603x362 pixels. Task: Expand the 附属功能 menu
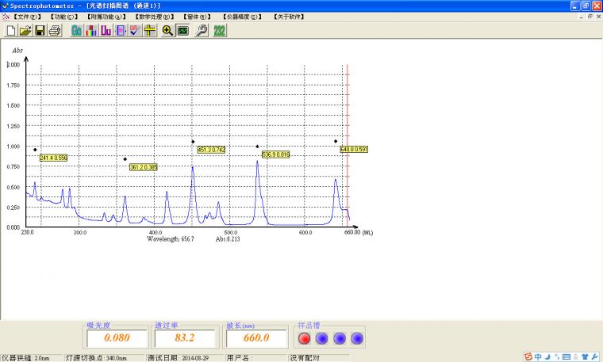pyautogui.click(x=106, y=16)
